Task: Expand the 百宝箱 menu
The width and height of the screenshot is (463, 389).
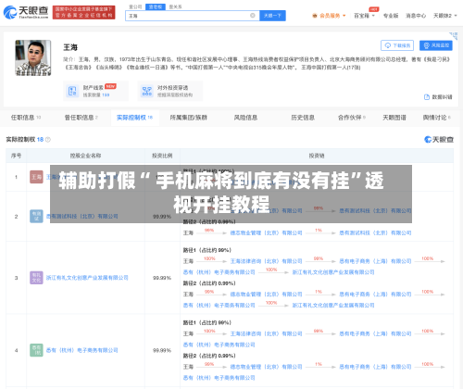Action: (364, 16)
